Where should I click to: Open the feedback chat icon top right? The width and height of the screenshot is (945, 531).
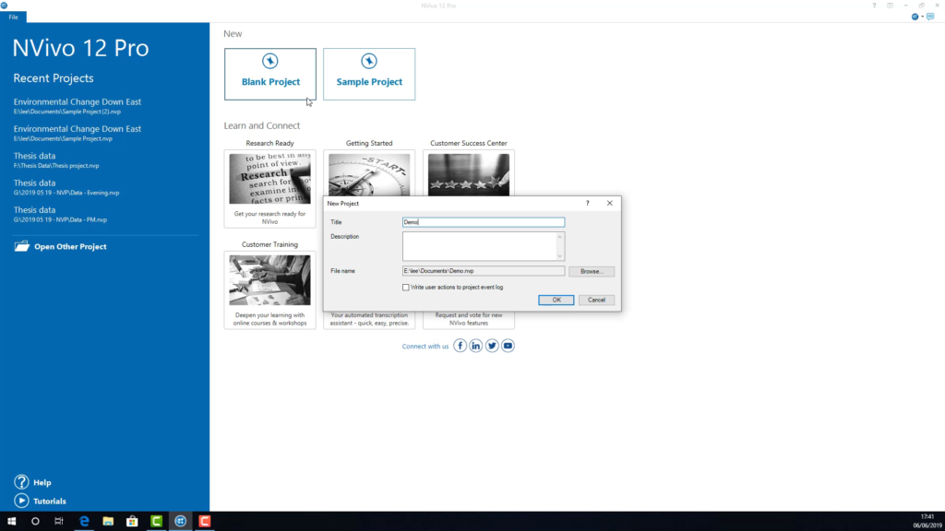[x=930, y=17]
